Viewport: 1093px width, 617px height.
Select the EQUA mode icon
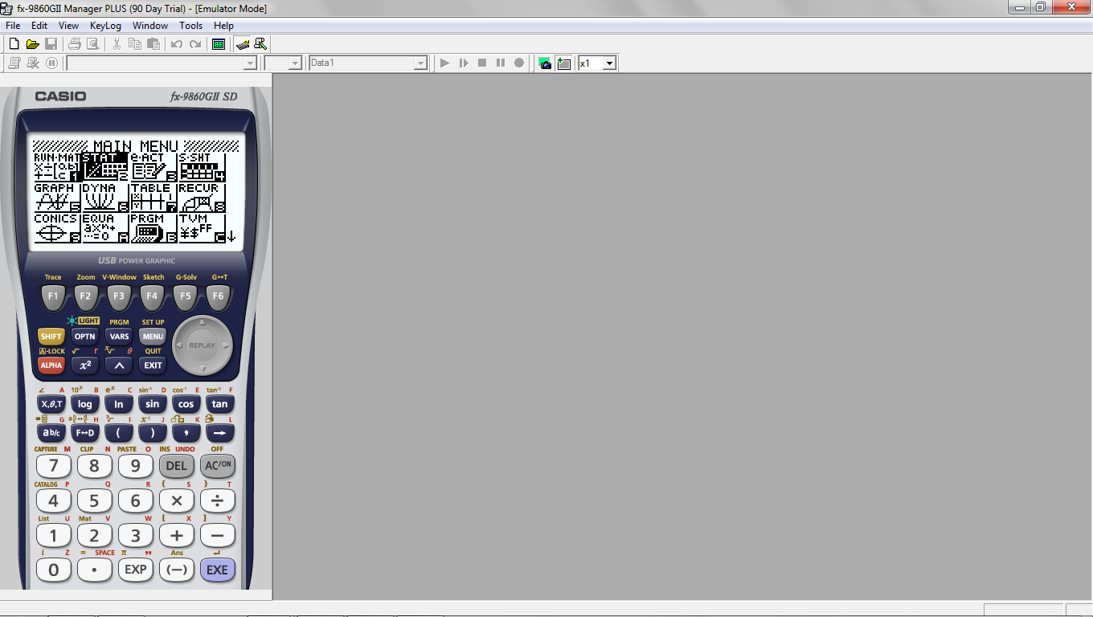click(x=105, y=228)
